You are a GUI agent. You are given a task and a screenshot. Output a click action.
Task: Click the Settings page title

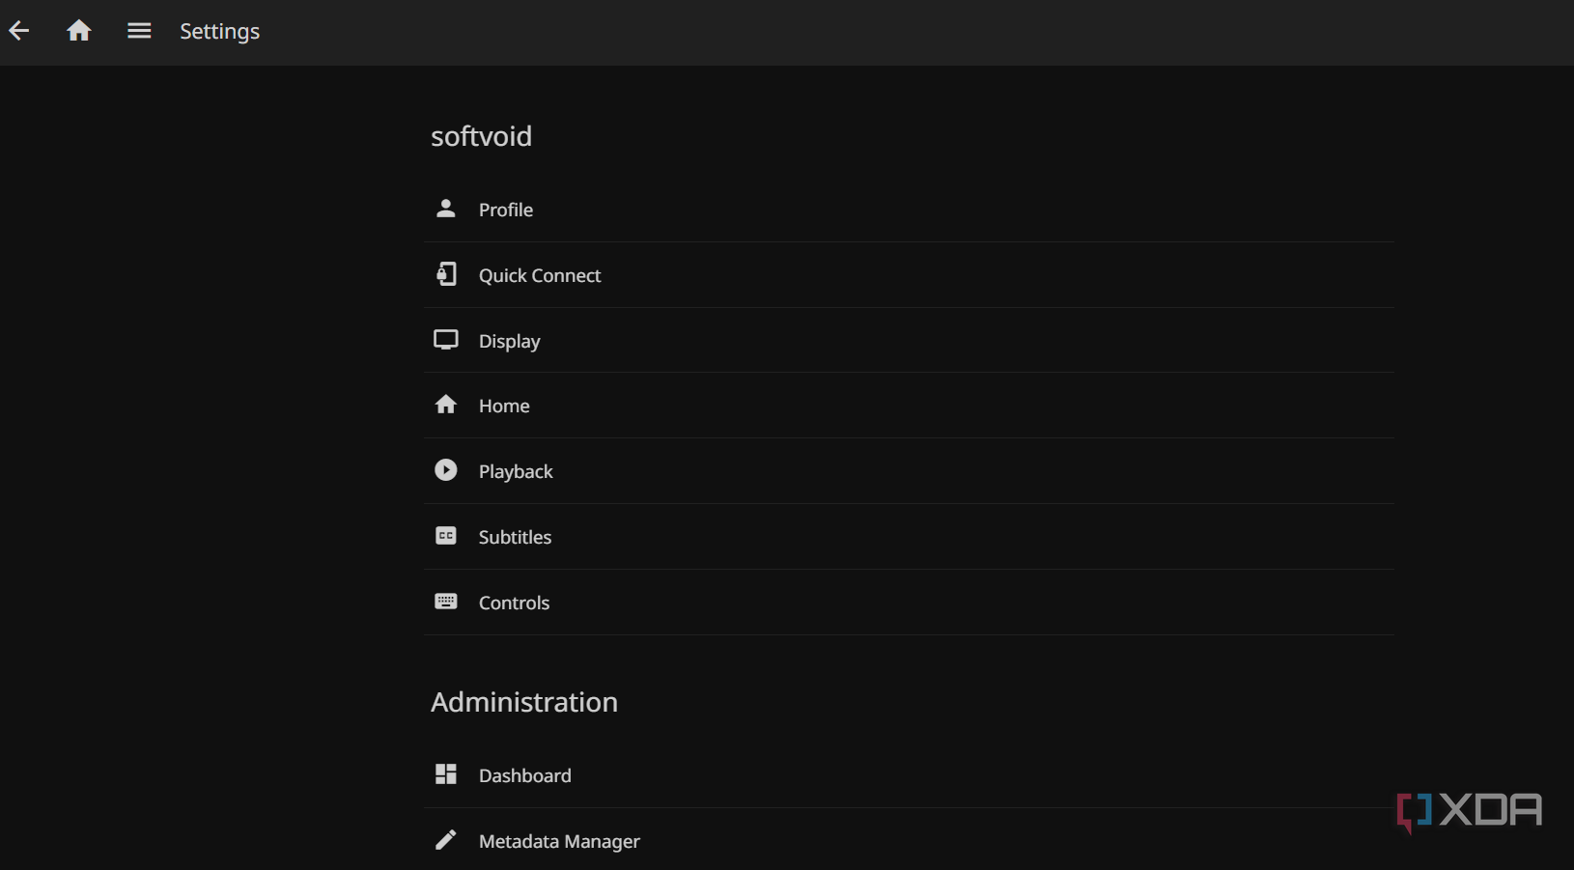(219, 32)
